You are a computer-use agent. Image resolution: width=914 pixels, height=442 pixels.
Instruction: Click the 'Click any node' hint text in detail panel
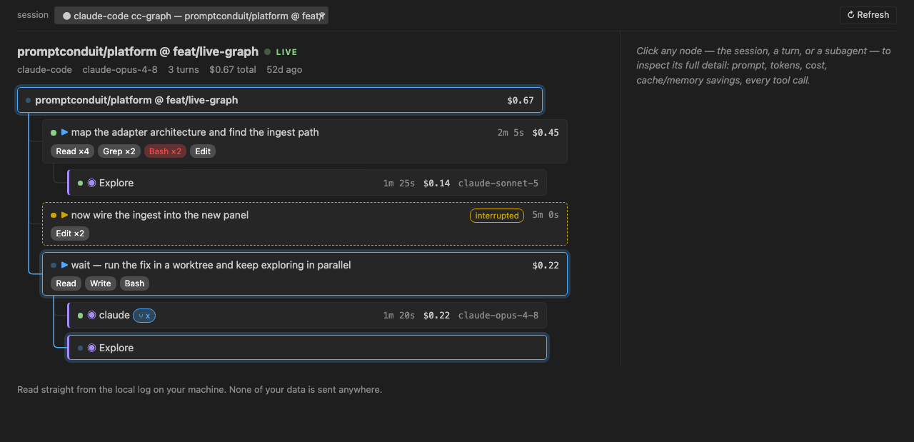(764, 66)
